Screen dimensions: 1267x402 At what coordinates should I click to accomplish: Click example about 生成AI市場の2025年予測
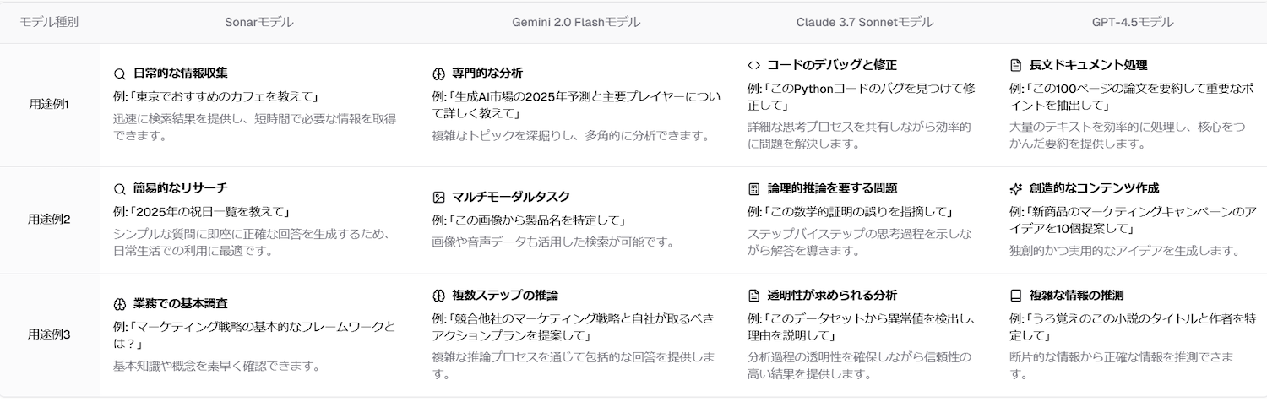[576, 105]
